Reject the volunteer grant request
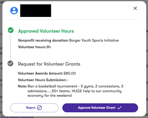The width and height of the screenshot is (148, 118). (34, 108)
